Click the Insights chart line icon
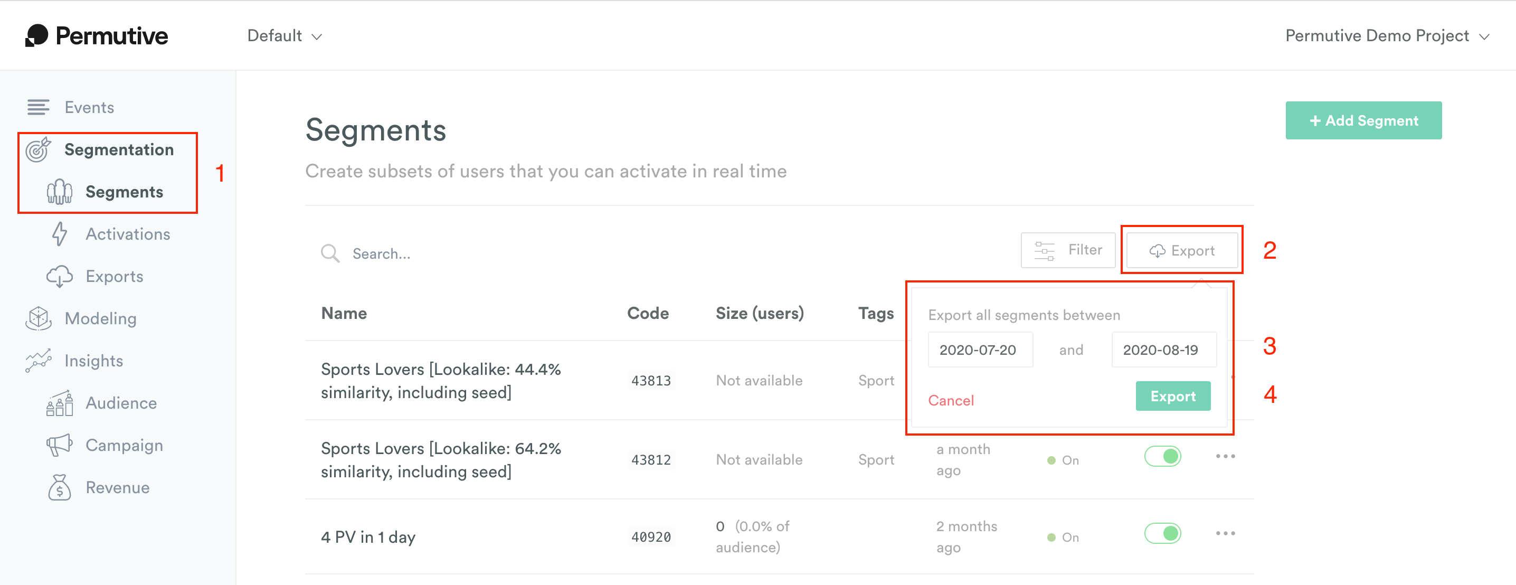The width and height of the screenshot is (1516, 585). click(38, 361)
